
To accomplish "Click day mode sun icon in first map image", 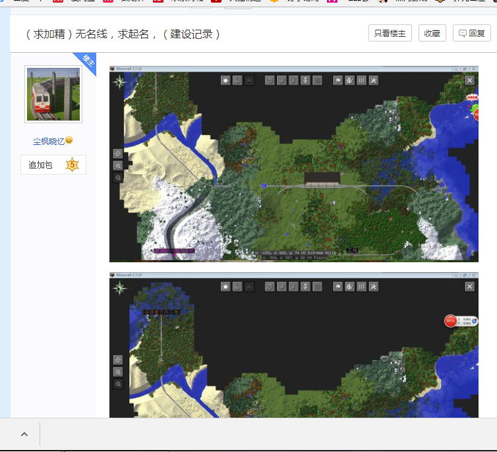I will 225,80.
